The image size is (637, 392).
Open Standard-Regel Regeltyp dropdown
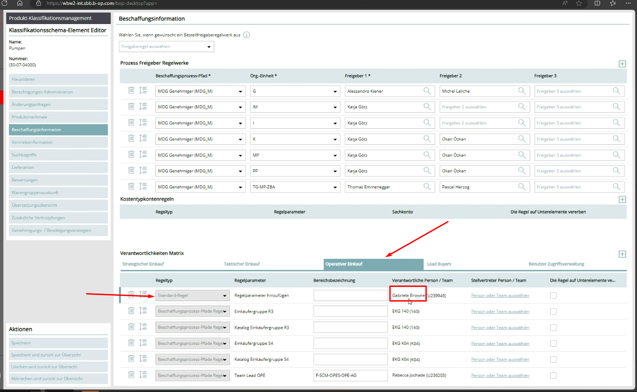pos(192,296)
